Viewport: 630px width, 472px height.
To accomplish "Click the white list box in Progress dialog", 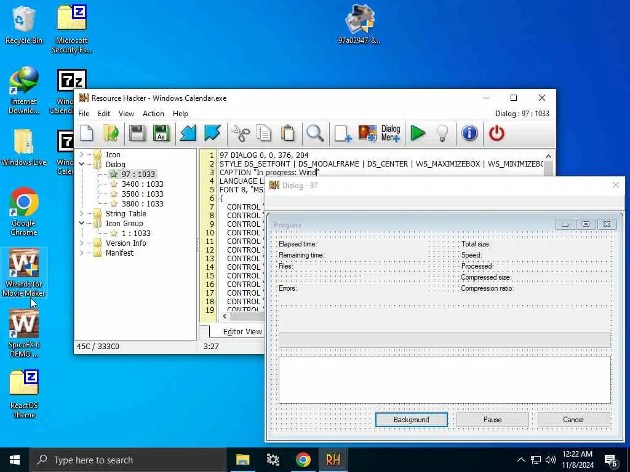I will pyautogui.click(x=445, y=380).
